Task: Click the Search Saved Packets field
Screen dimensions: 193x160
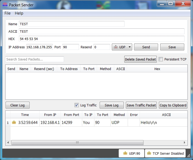Action: point(35,59)
